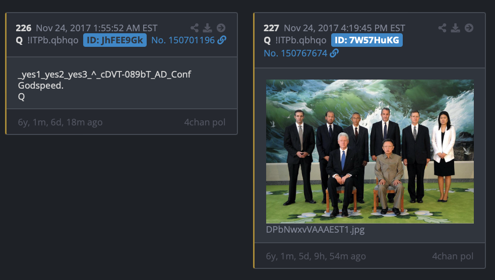Open post 227 via the arrow circle icon
The width and height of the screenshot is (495, 280).
[x=469, y=28]
